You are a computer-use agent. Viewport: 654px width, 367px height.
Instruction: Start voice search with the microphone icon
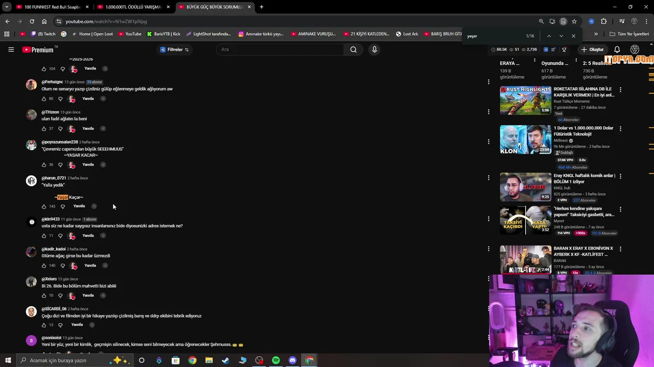click(x=375, y=49)
